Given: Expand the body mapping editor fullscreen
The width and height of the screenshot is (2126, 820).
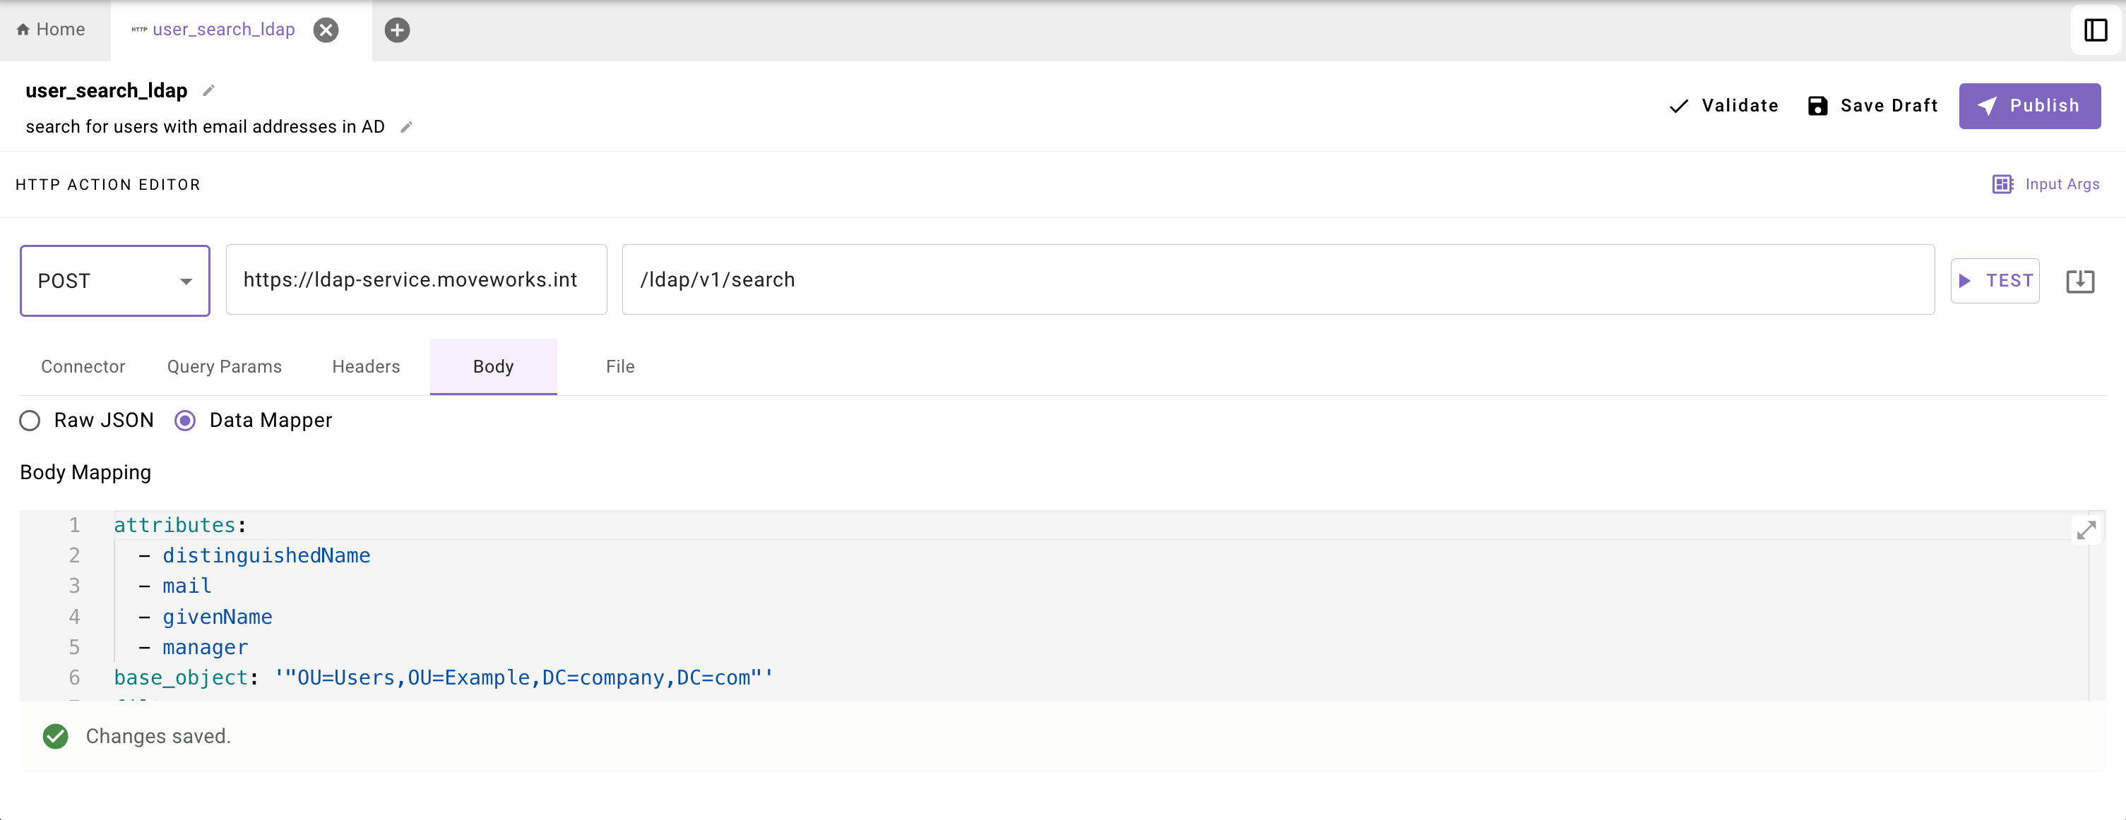Looking at the screenshot, I should click(x=2086, y=531).
